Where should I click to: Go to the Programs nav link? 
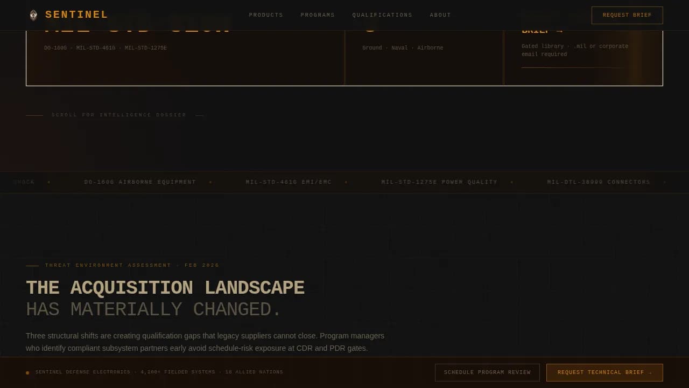point(318,15)
